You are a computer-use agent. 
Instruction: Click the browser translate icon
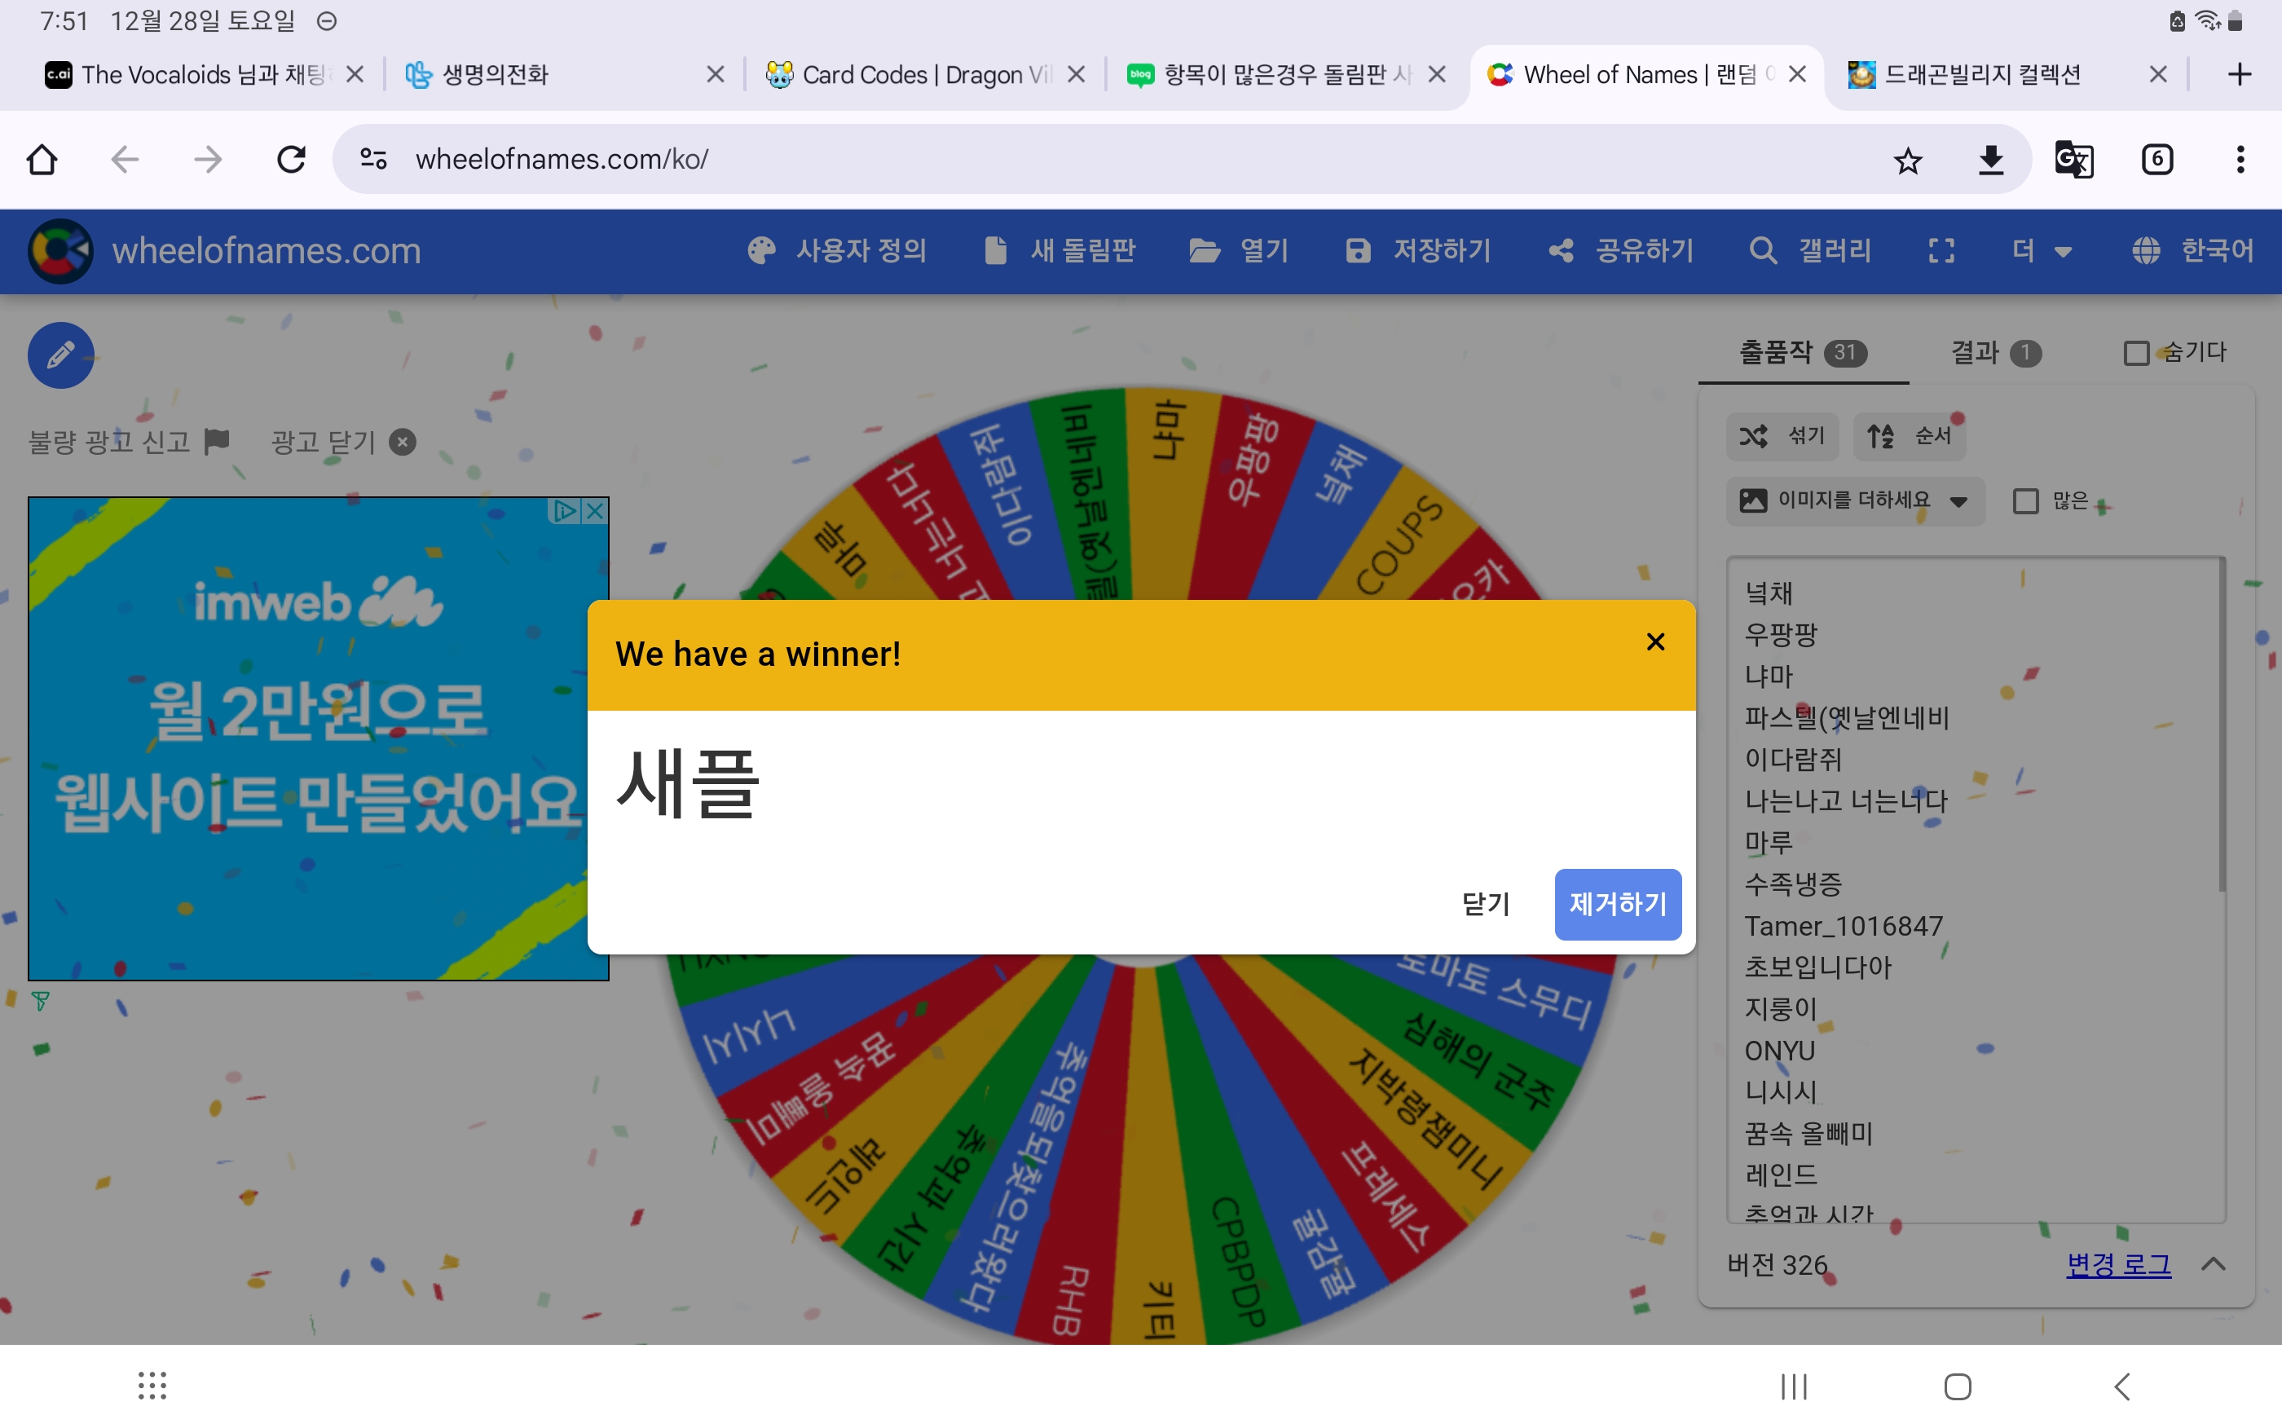[2074, 159]
